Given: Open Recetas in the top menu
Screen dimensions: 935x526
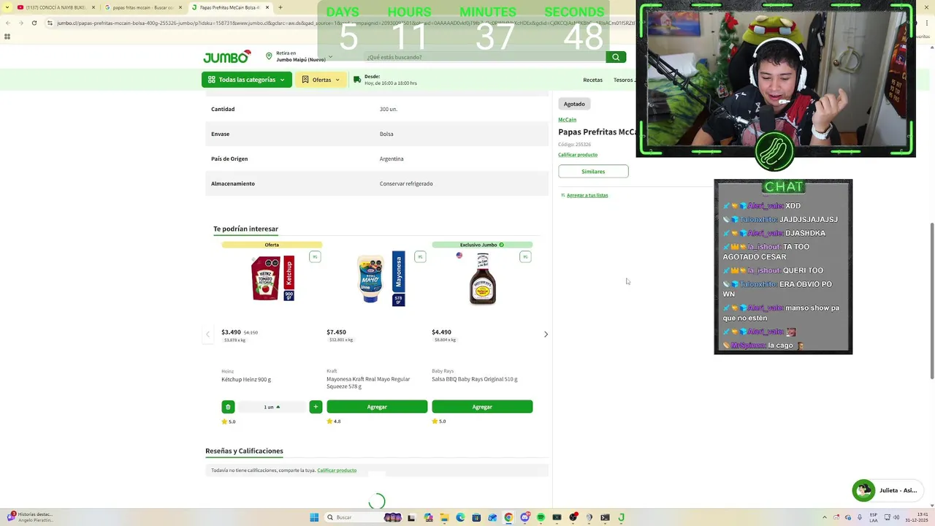Looking at the screenshot, I should pos(592,80).
